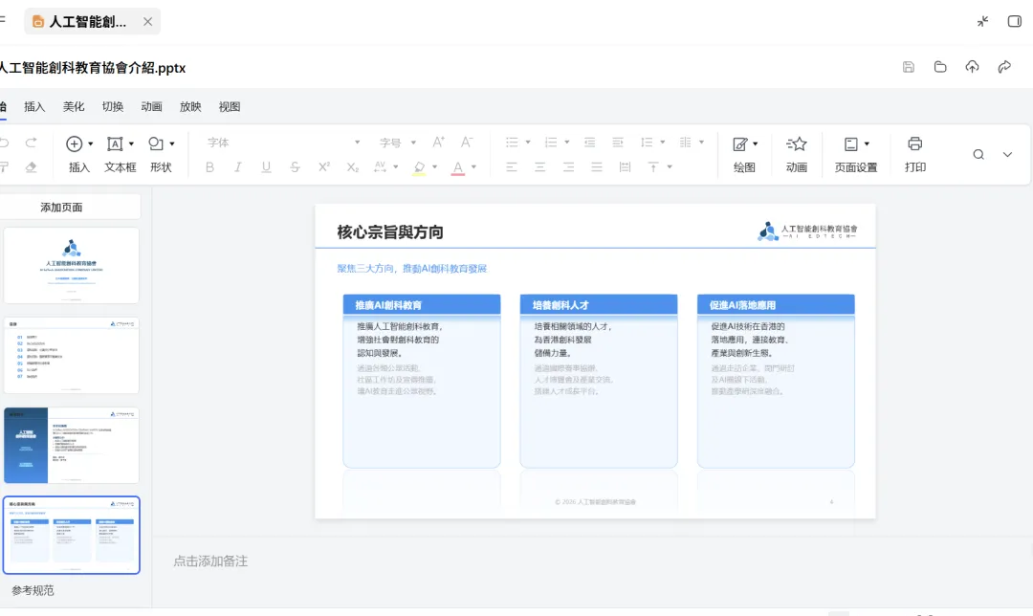Switch to the 视图 tab

click(x=230, y=107)
